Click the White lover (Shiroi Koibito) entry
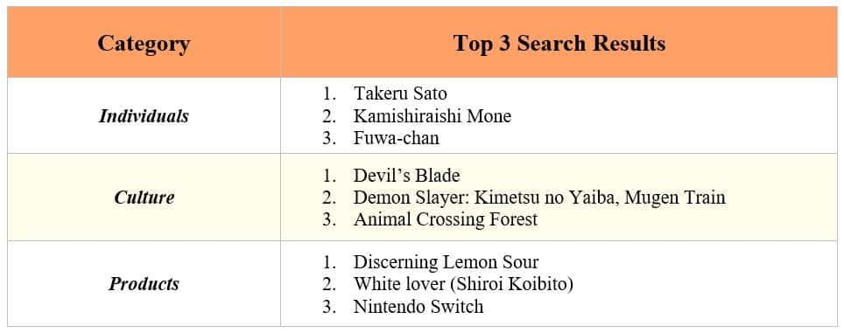The height and width of the screenshot is (333, 844). tap(463, 284)
